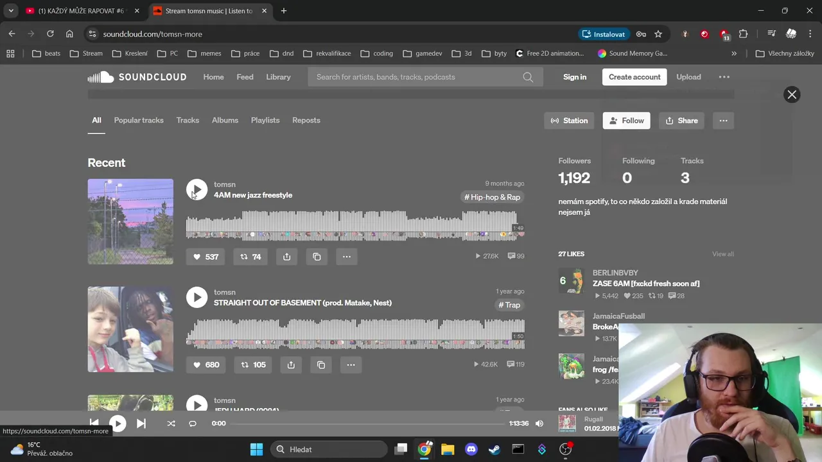
Task: Like 4AM new jazz freestyle (537 likes)
Action: [x=205, y=257]
